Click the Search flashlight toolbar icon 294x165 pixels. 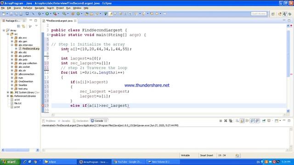pyautogui.click(x=97, y=14)
